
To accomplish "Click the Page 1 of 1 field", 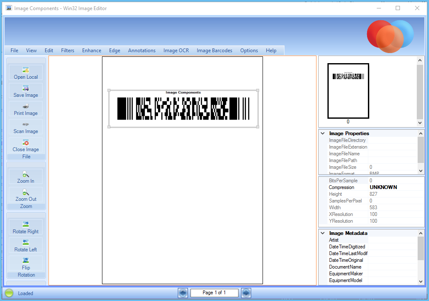I will pos(214,293).
